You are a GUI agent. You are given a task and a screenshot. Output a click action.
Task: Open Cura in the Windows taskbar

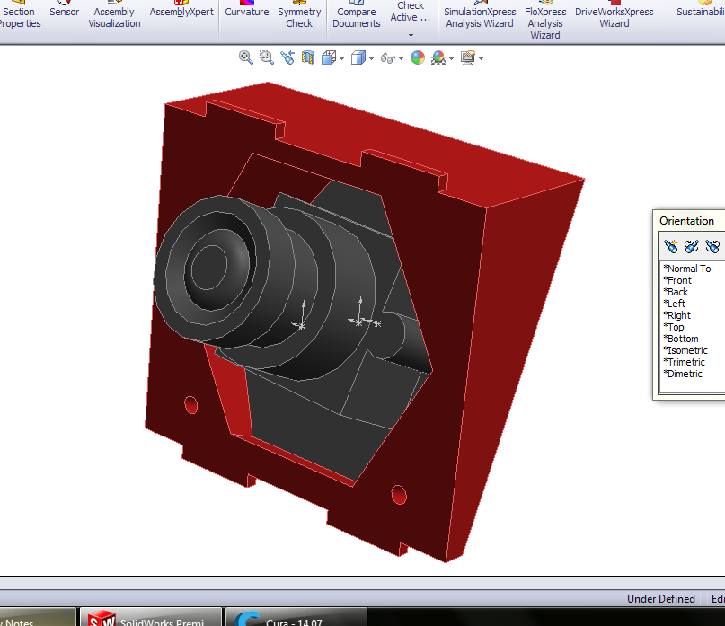click(296, 619)
